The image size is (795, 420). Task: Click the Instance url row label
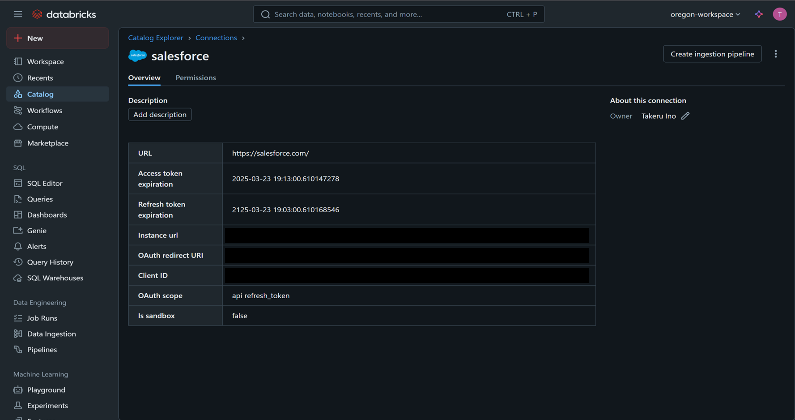point(158,235)
